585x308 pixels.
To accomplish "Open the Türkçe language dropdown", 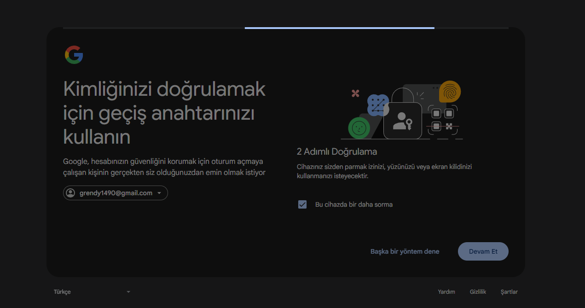I will click(x=93, y=292).
